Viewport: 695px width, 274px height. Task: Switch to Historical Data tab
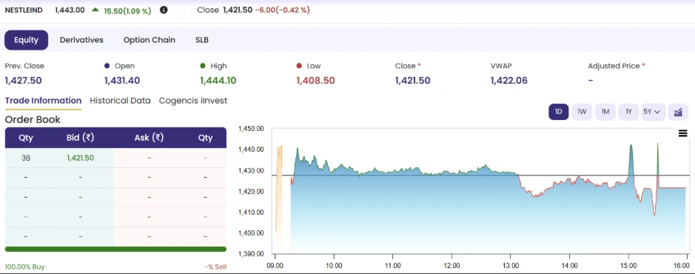[120, 101]
